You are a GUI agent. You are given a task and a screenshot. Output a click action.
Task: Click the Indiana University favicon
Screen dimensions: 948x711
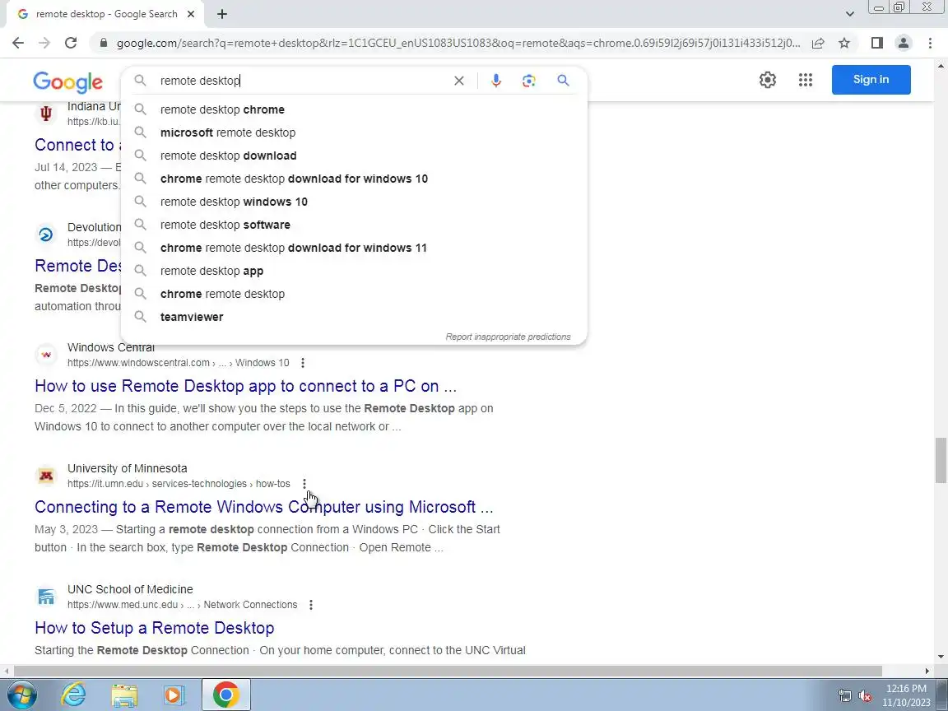point(46,113)
